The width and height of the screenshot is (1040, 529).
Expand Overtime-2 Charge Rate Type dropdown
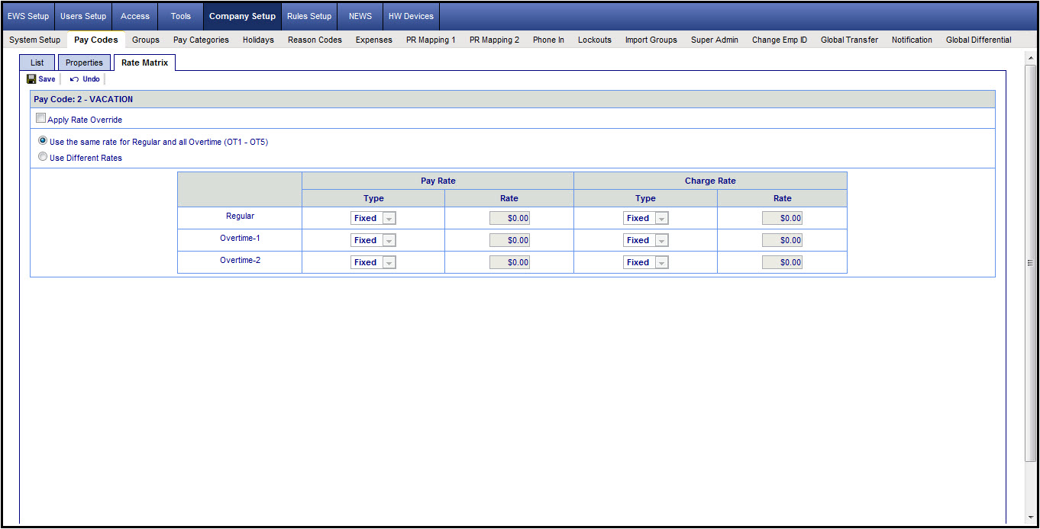(661, 262)
